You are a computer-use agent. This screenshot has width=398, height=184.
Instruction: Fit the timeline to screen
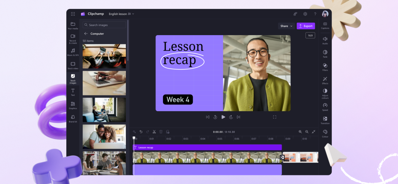click(314, 132)
